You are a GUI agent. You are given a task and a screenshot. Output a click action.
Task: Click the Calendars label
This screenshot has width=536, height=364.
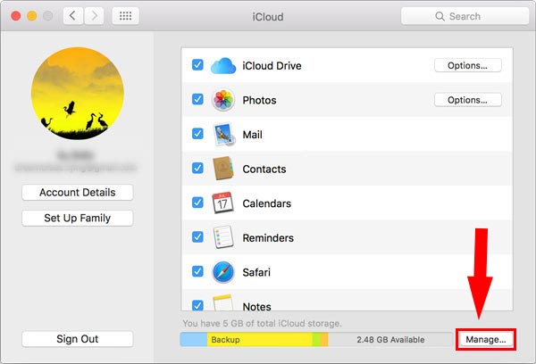[x=266, y=203]
